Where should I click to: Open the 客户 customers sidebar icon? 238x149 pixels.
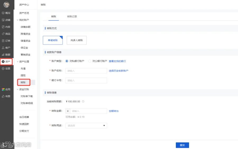click(x=3, y=48)
